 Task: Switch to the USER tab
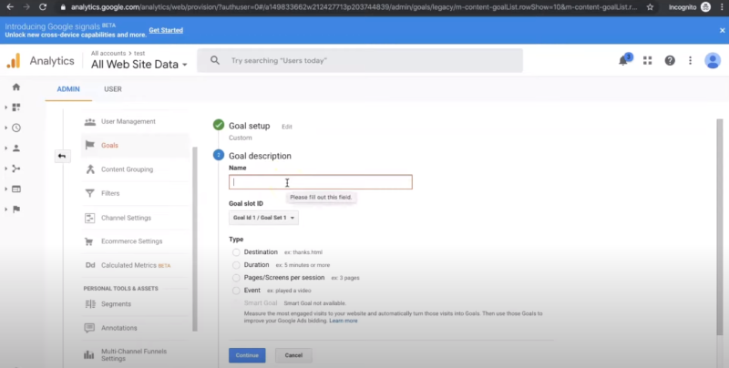tap(113, 89)
